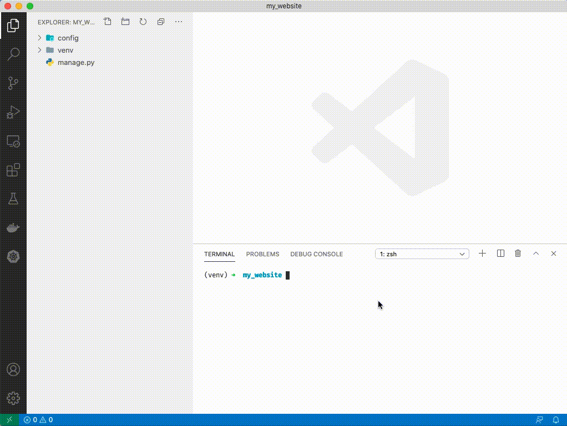Open the DEBUG CONSOLE tab

[316, 254]
